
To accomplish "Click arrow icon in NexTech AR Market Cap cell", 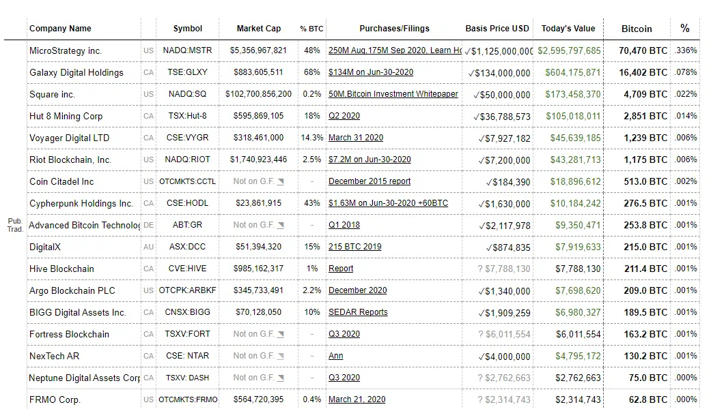I will coord(281,357).
